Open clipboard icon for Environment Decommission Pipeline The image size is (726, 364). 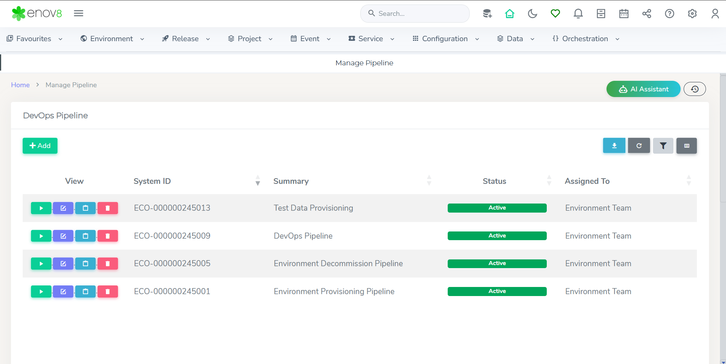85,264
